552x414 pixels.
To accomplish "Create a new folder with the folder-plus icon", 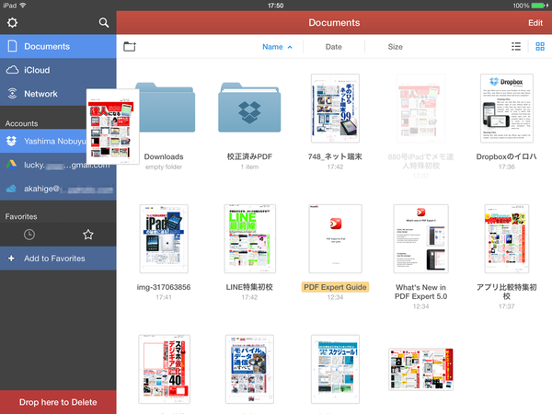I will pos(130,47).
